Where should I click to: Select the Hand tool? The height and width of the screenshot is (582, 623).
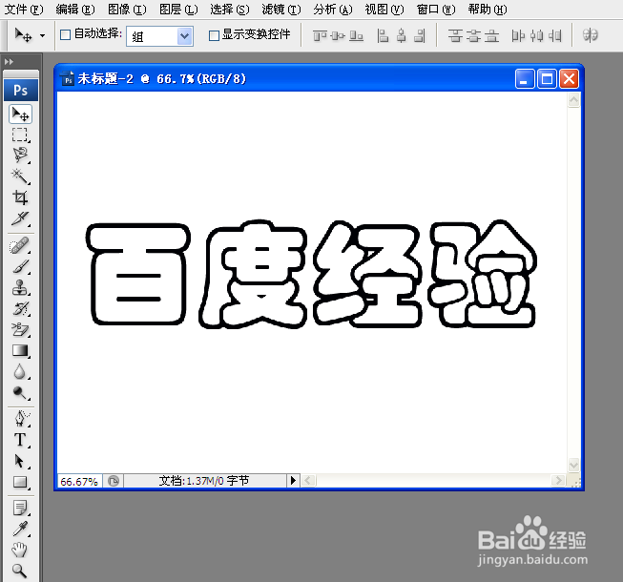point(19,551)
